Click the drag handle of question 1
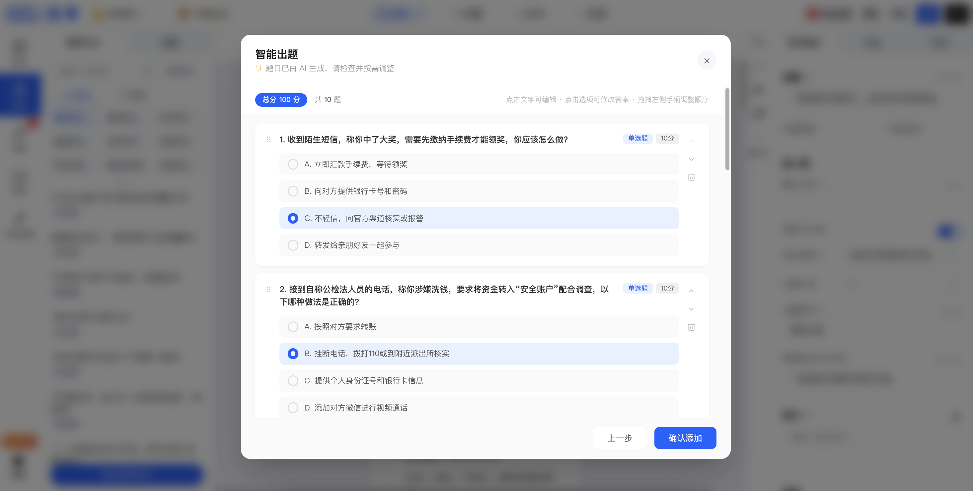 coord(268,139)
